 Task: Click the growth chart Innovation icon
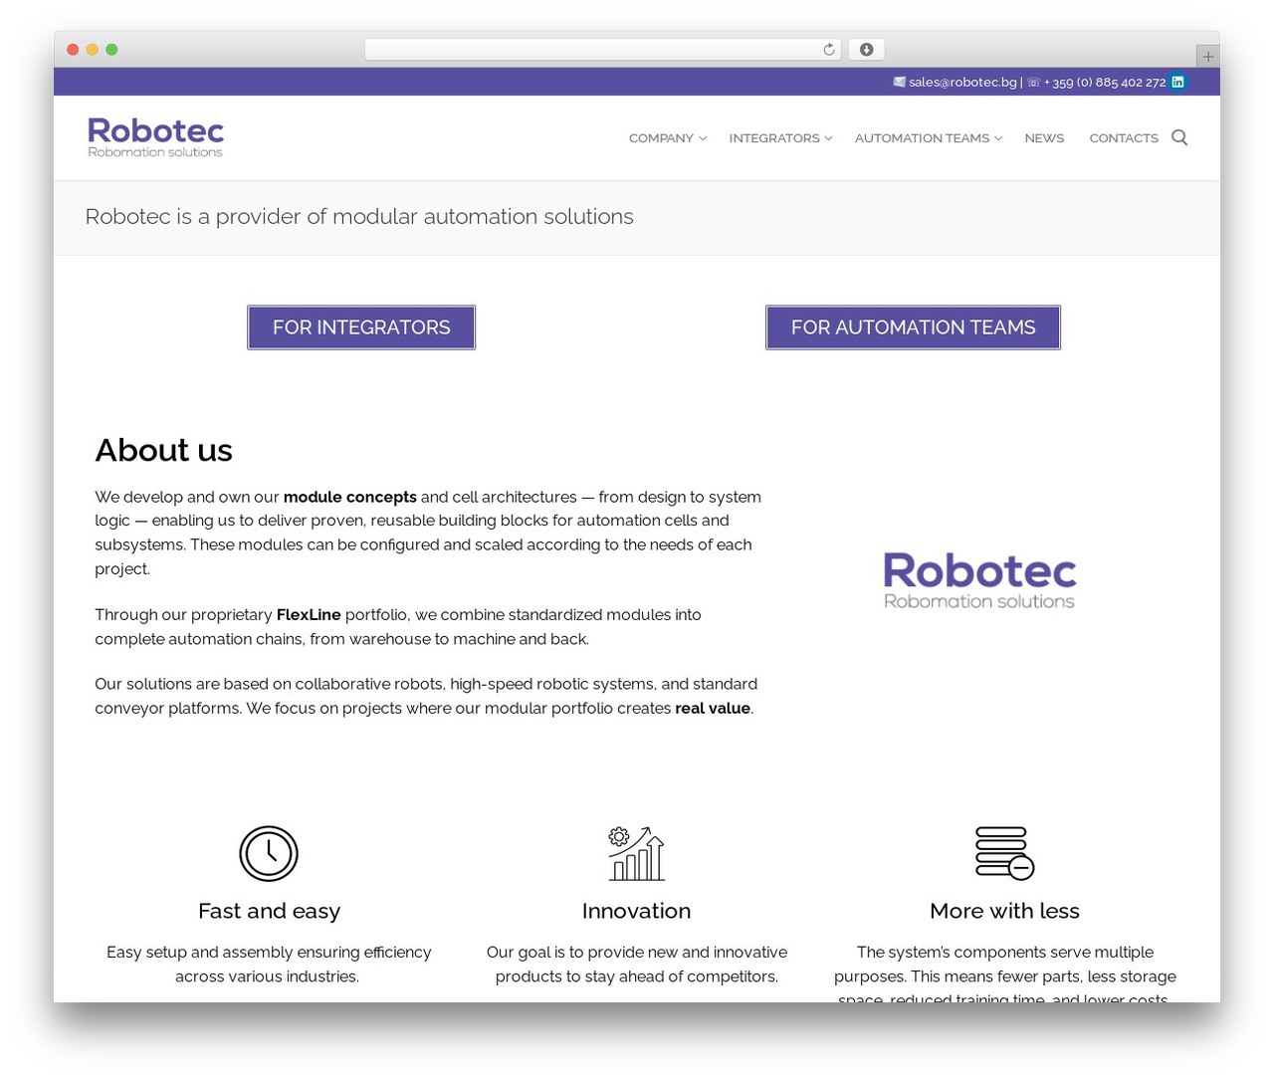(x=636, y=853)
